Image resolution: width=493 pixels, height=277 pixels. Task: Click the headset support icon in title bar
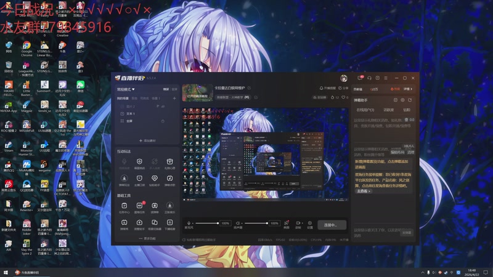pyautogui.click(x=369, y=78)
